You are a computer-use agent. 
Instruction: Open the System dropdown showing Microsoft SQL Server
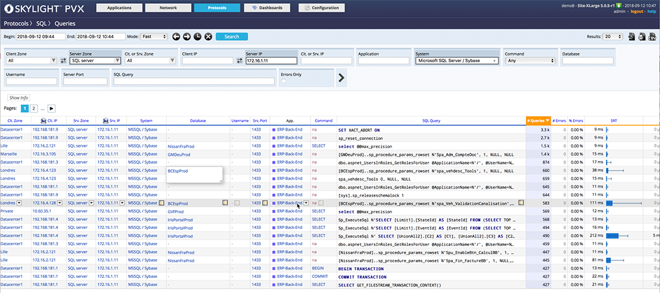coord(457,60)
